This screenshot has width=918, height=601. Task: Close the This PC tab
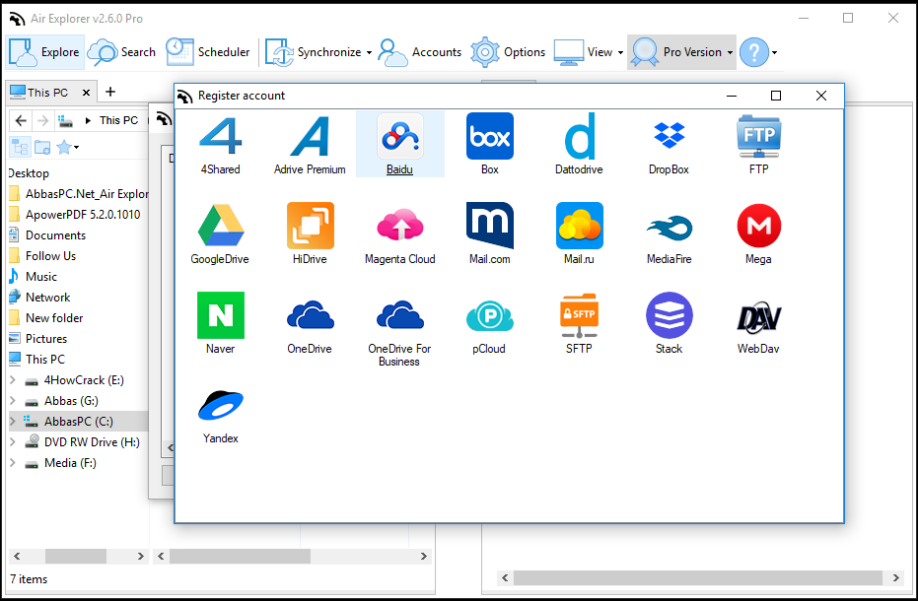(x=86, y=93)
